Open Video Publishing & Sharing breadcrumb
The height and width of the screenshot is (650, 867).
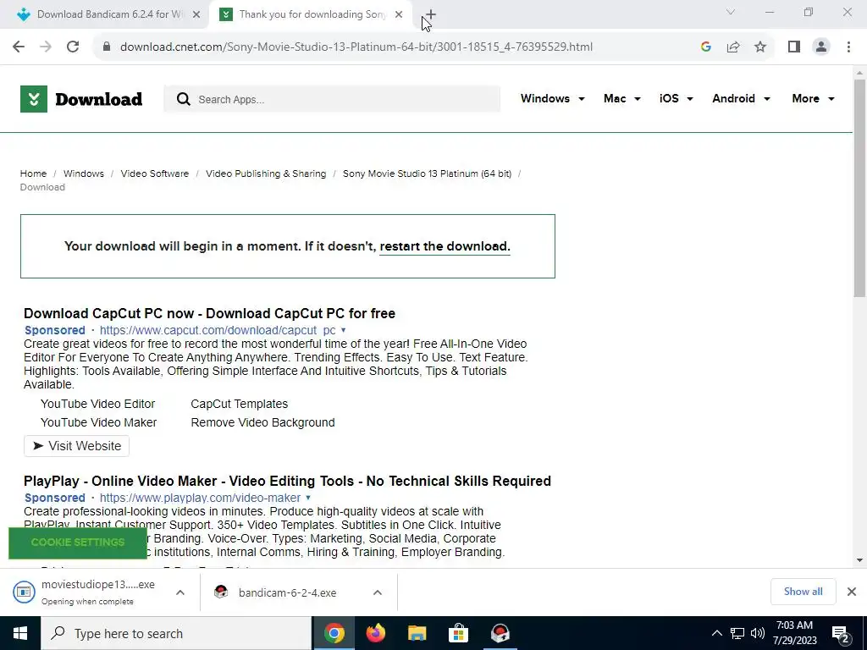266,174
